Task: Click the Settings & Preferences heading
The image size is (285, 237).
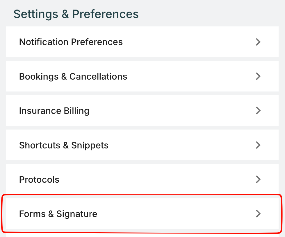Action: tap(76, 14)
